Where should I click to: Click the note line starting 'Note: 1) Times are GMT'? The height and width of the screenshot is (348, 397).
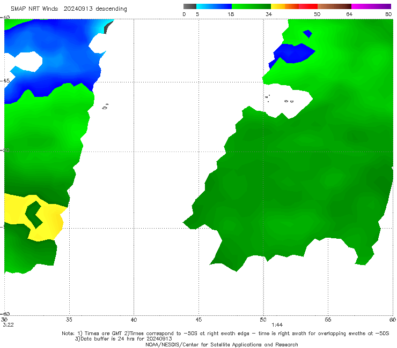(225, 334)
